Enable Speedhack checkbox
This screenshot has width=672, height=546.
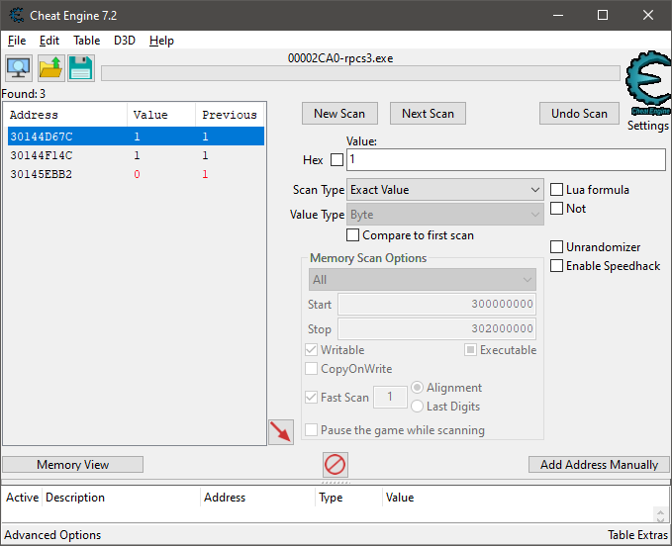[556, 266]
